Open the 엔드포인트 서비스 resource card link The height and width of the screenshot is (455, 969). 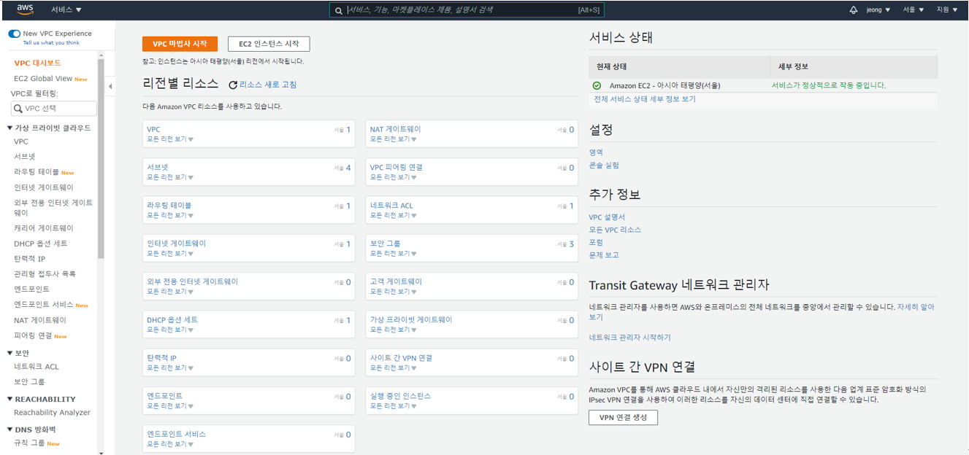(x=176, y=434)
